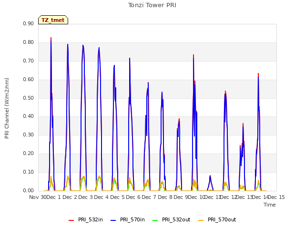Click the 0.60 y-axis tick label
This screenshot has width=305, height=229.
point(29,80)
